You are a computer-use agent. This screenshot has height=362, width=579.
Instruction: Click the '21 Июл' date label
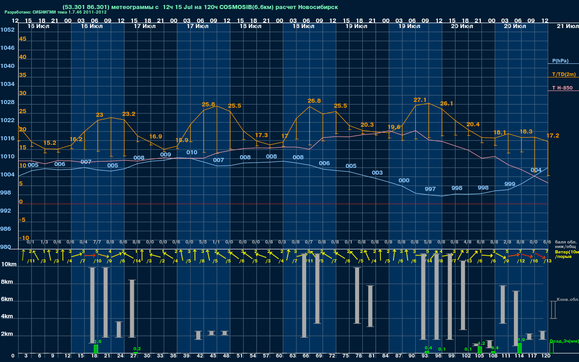[x=567, y=27]
